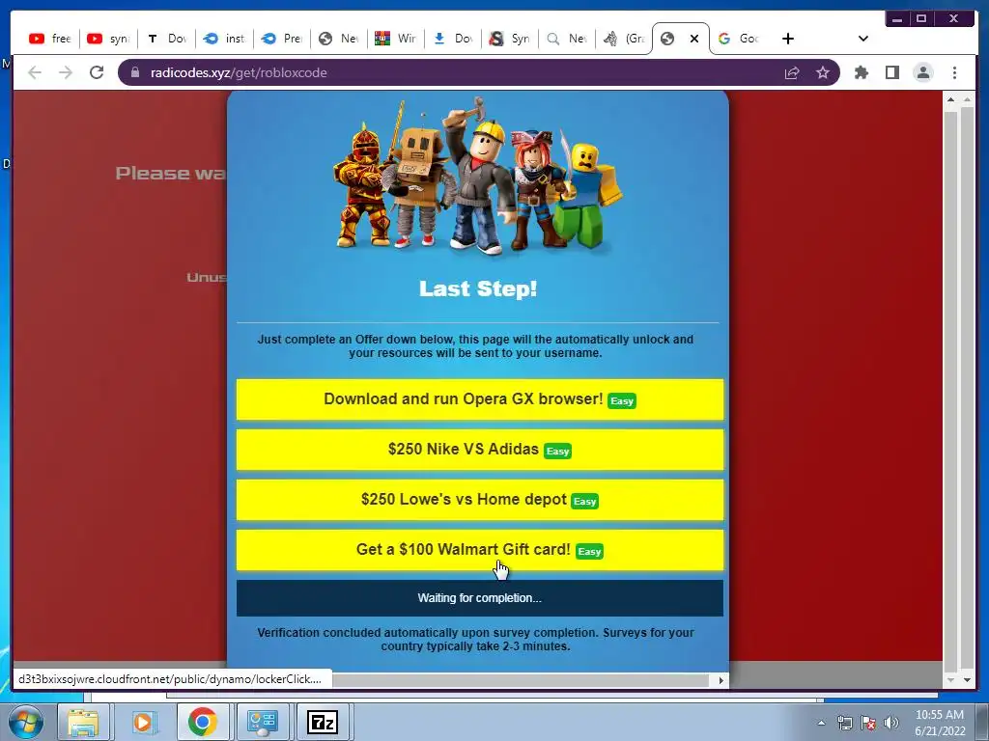The width and height of the screenshot is (989, 741).
Task: Open the Chrome profile avatar
Action: pos(923,72)
